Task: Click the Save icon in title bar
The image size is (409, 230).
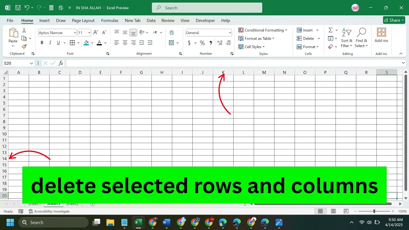Action: (18, 8)
